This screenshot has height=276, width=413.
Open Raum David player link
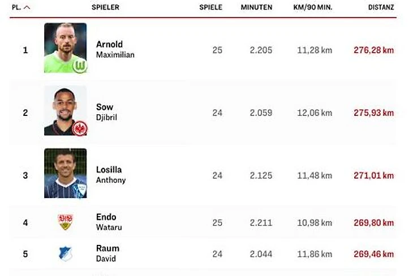107,253
